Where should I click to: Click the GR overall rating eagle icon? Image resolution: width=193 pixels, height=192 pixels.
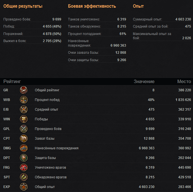point(24,90)
